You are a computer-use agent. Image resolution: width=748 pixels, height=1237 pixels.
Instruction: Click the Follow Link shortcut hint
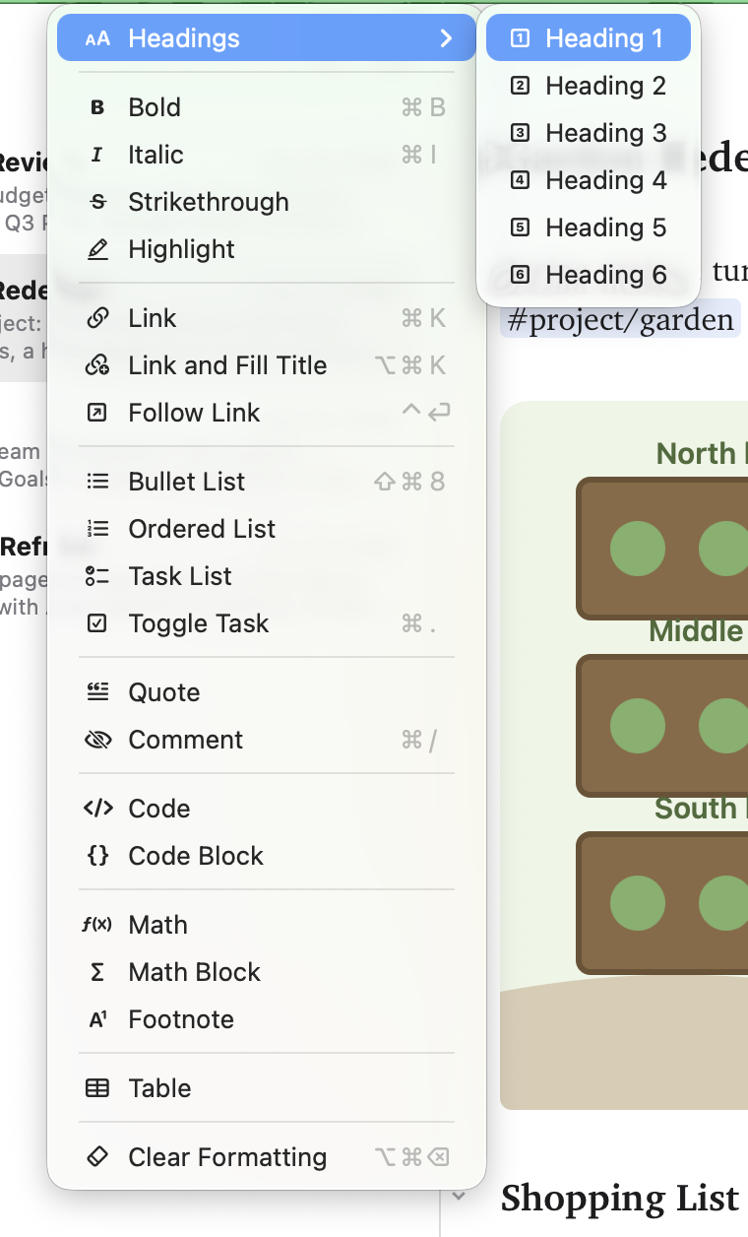(426, 413)
